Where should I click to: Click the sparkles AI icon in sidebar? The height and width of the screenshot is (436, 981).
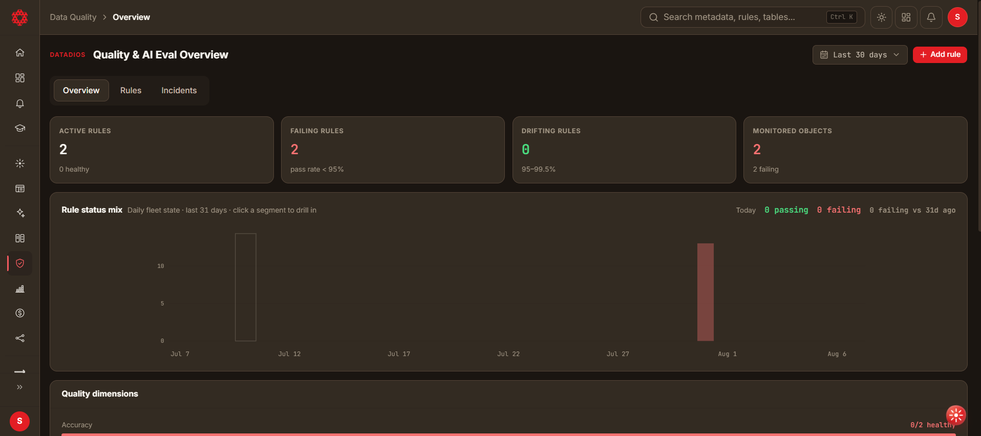tap(20, 213)
